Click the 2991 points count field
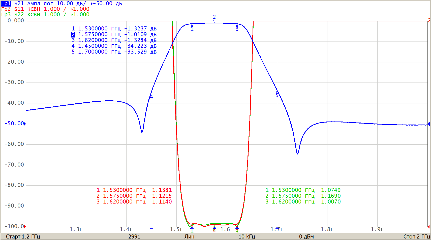The image size is (431, 240). [x=134, y=236]
